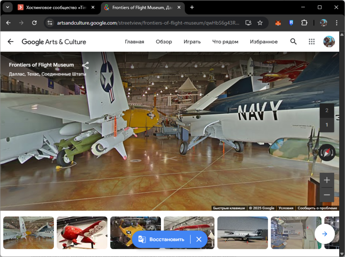Search Arts & Culture with magnifier icon
The image size is (345, 257).
(293, 41)
